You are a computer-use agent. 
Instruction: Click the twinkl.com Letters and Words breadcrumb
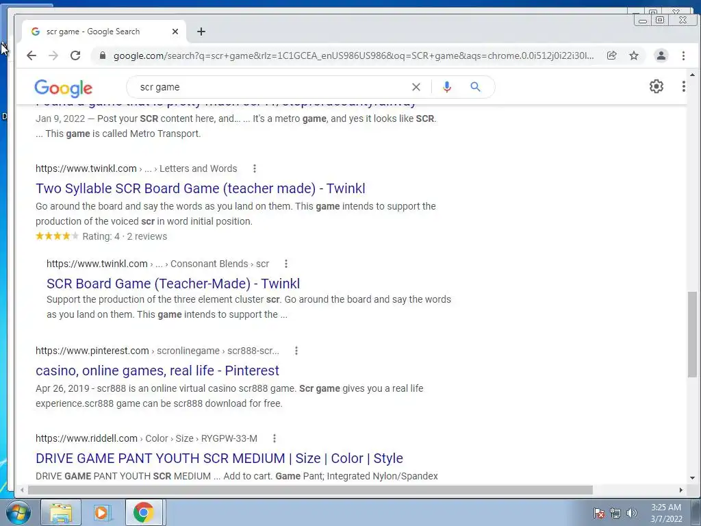pyautogui.click(x=136, y=168)
